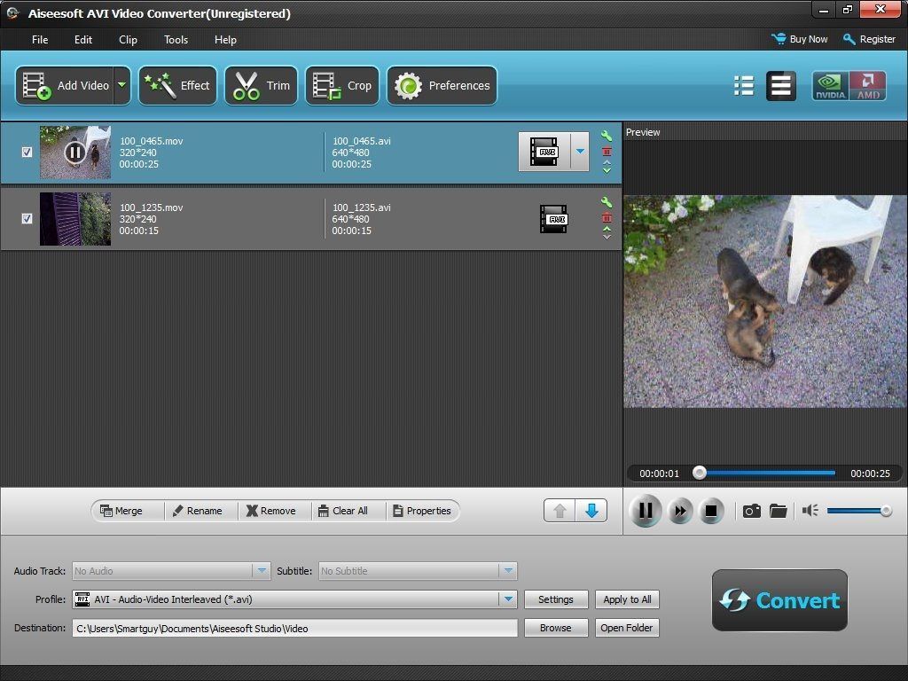Open Preferences from the toolbar
This screenshot has height=681, width=908.
442,86
